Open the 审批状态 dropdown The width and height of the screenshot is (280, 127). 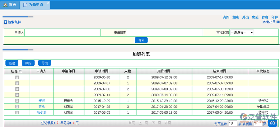[x=242, y=33]
